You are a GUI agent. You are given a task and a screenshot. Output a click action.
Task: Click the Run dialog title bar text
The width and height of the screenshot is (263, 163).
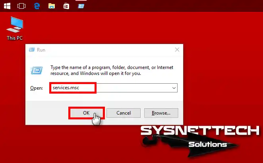pyautogui.click(x=41, y=50)
